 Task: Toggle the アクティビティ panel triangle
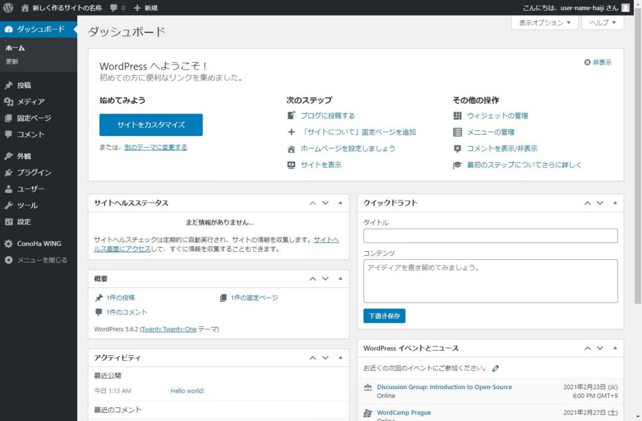(340, 357)
